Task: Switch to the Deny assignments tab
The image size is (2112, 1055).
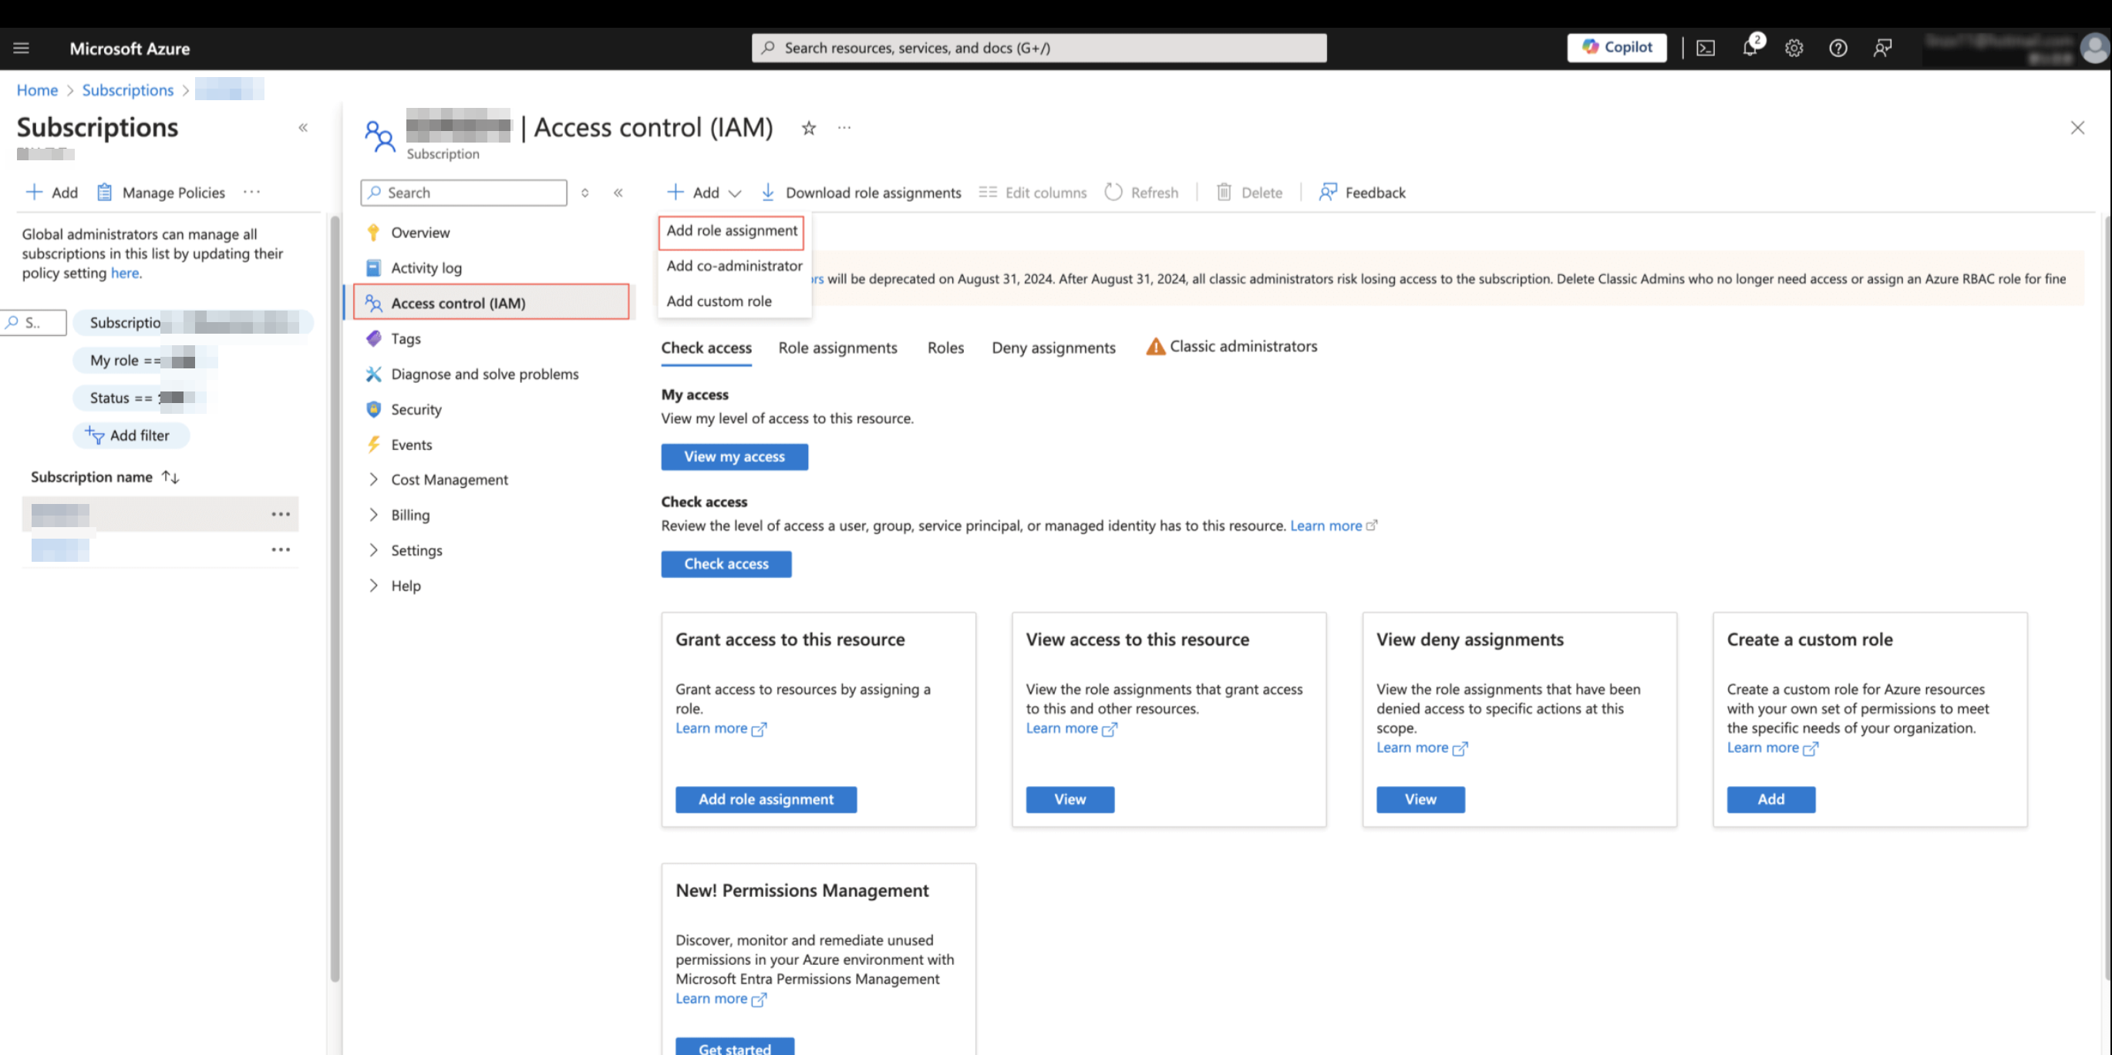Action: (1053, 348)
